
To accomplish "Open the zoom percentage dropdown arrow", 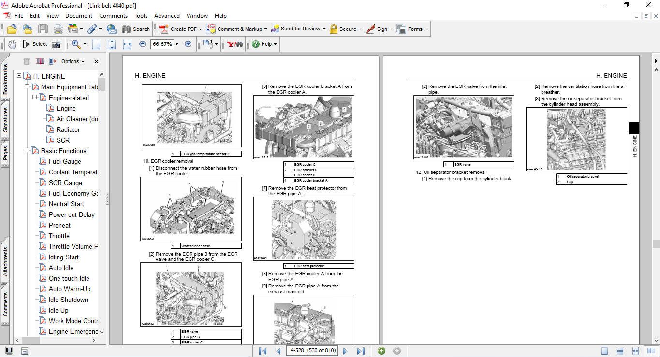I will [x=176, y=44].
